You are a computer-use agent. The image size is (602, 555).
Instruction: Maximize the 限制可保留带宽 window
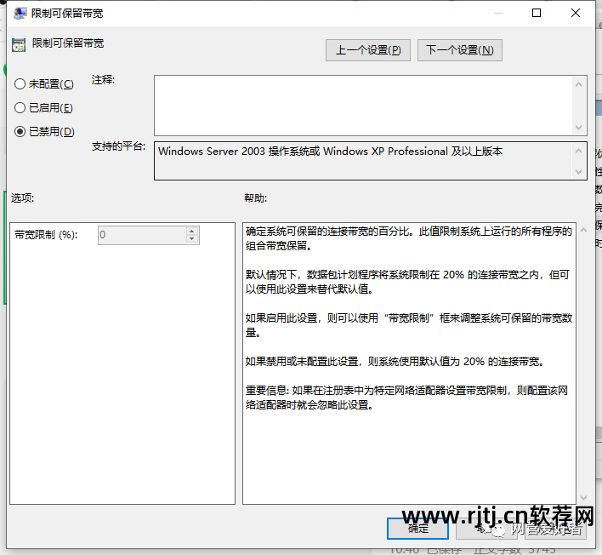tap(537, 13)
